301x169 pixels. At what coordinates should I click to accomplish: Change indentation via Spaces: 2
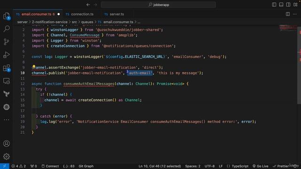[x=192, y=166]
